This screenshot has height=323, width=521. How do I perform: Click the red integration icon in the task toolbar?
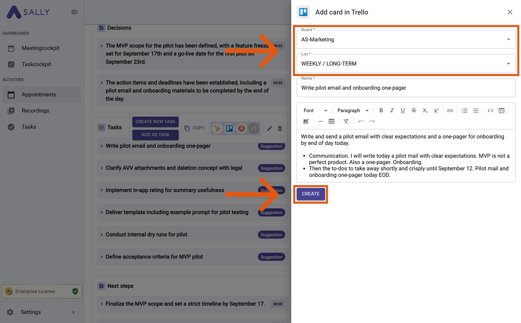point(241,128)
